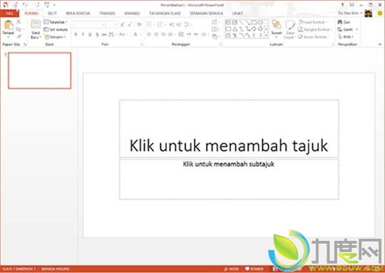Screen dimensions: 385x273
Task: Click the Font Color A button
Action: coord(135,35)
